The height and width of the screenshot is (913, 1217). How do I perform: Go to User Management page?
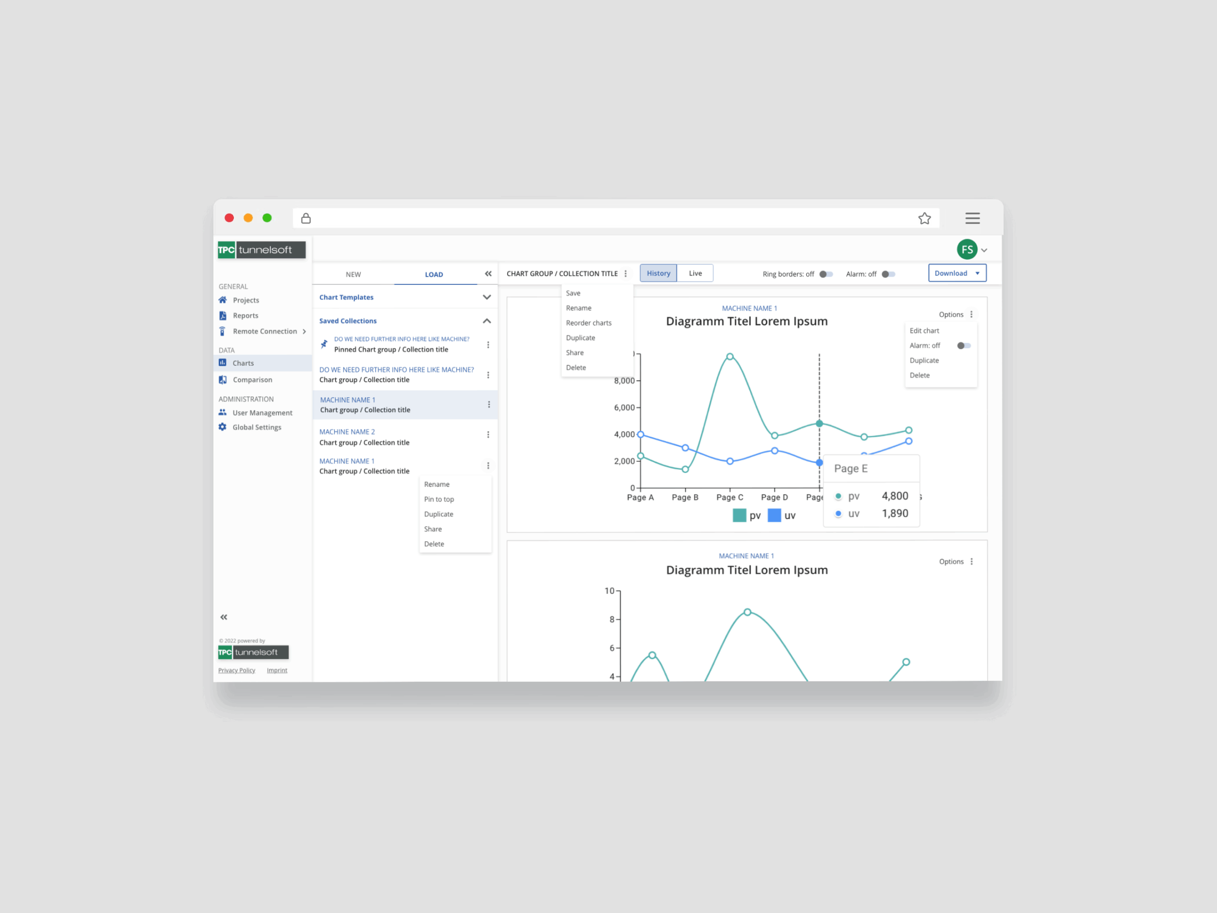coord(262,413)
